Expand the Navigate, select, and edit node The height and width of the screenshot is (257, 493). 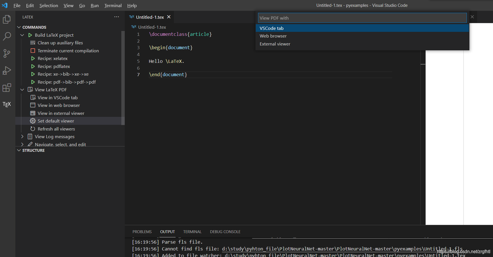tap(22, 144)
